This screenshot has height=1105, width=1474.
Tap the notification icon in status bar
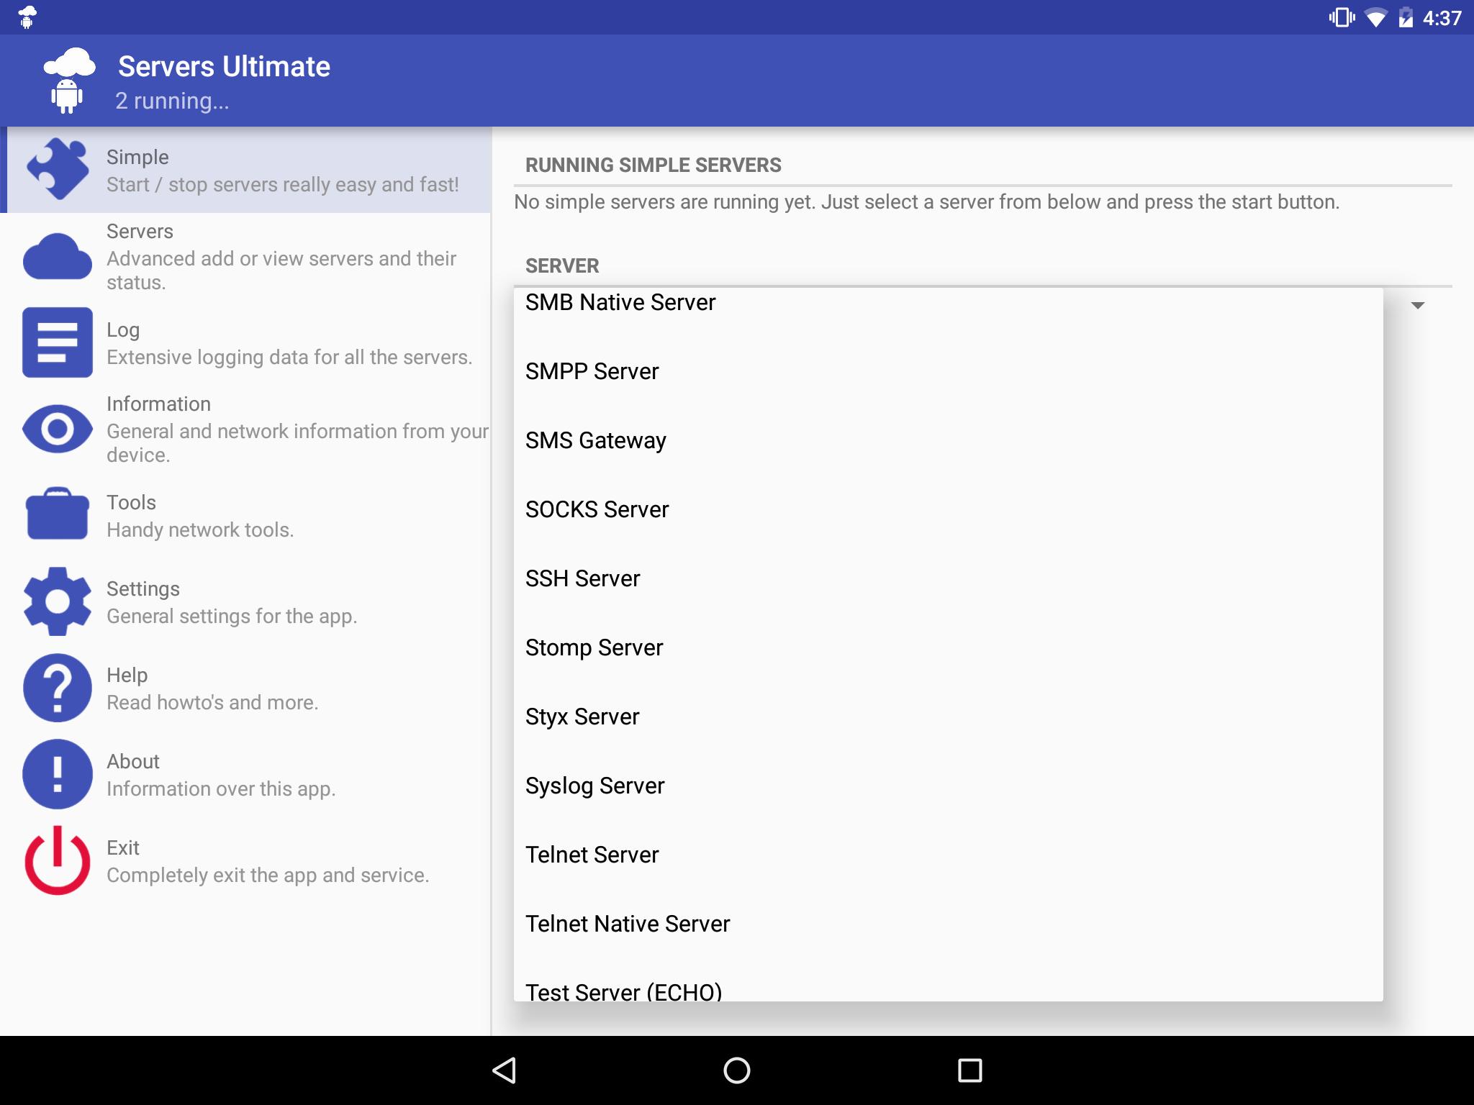[x=27, y=17]
